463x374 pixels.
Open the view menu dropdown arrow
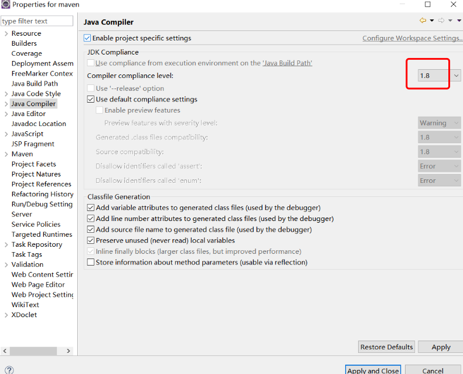pos(459,21)
